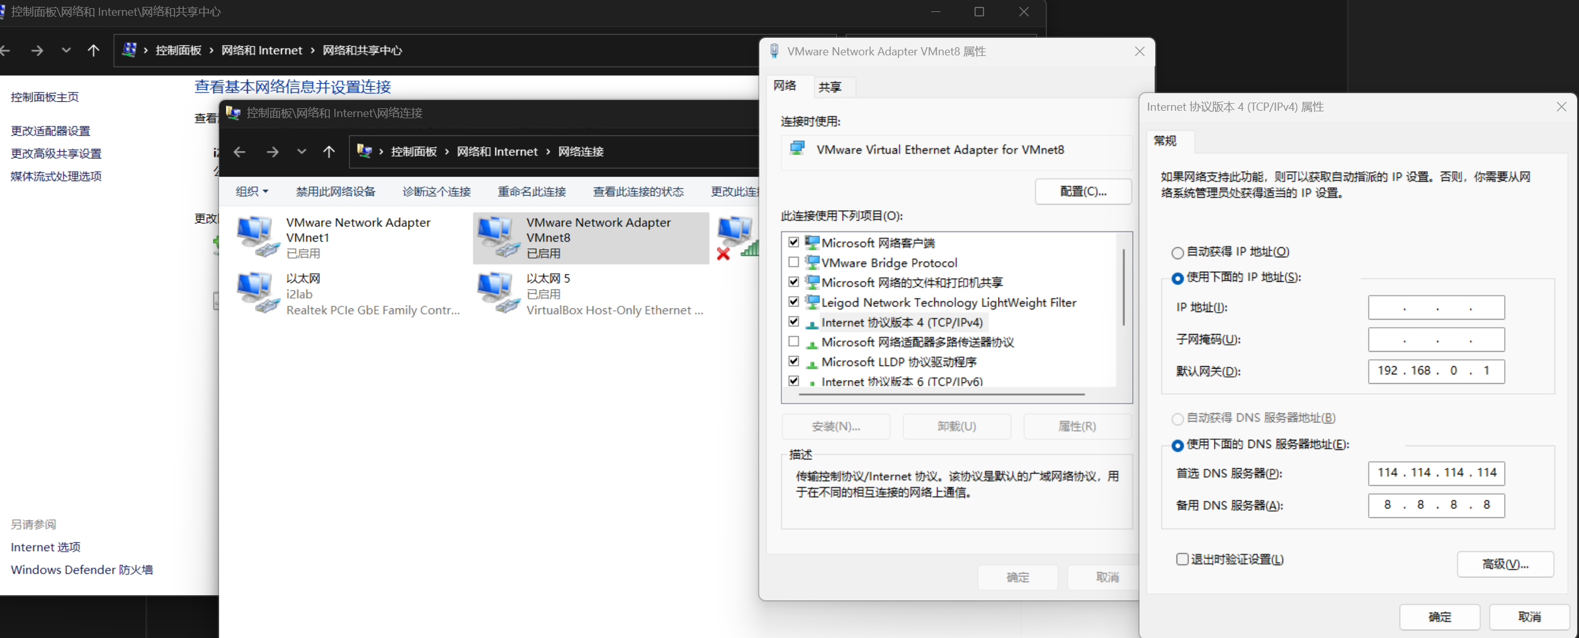Open Internet 选项 link
Viewport: 1579px width, 638px height.
click(x=45, y=547)
